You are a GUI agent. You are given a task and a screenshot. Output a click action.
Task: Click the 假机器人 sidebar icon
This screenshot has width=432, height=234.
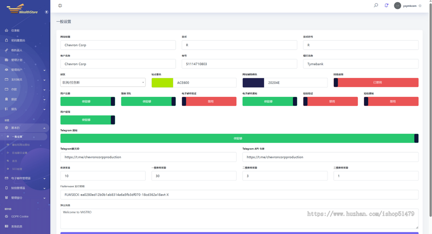click(6, 50)
